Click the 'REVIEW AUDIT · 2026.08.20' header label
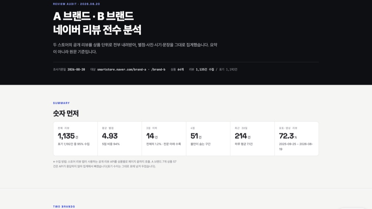372x209 pixels. pos(76,4)
